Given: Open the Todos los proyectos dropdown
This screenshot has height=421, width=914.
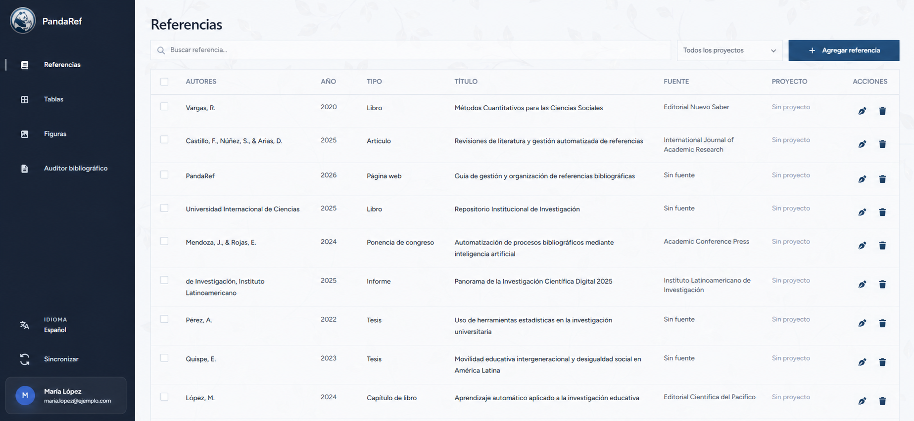Looking at the screenshot, I should pyautogui.click(x=729, y=50).
